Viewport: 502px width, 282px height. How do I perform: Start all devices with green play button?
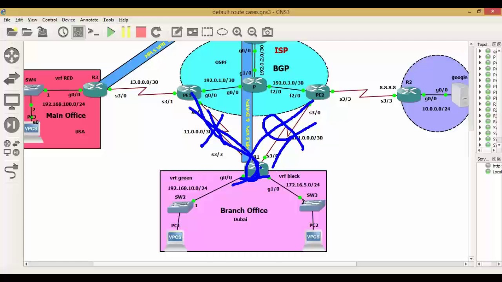tap(111, 32)
